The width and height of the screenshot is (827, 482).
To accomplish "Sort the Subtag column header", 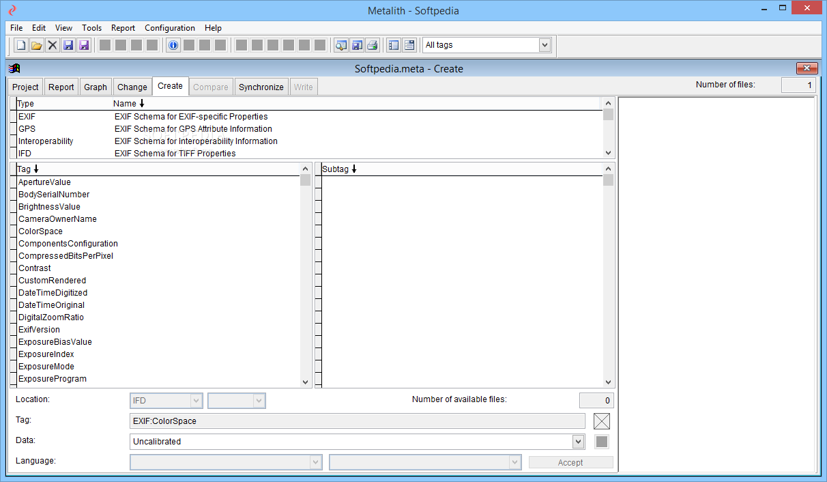I will point(339,169).
